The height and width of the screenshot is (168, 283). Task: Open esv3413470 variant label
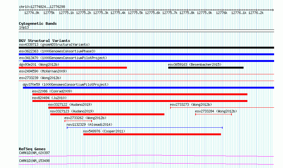pos(63,58)
